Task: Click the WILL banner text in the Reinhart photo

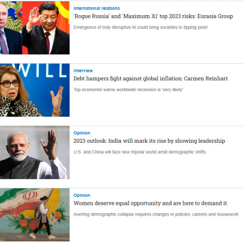Action: point(44,70)
